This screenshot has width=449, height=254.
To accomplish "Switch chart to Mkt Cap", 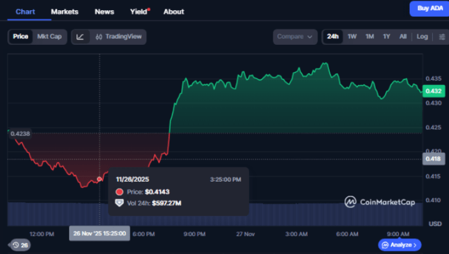I will (49, 36).
